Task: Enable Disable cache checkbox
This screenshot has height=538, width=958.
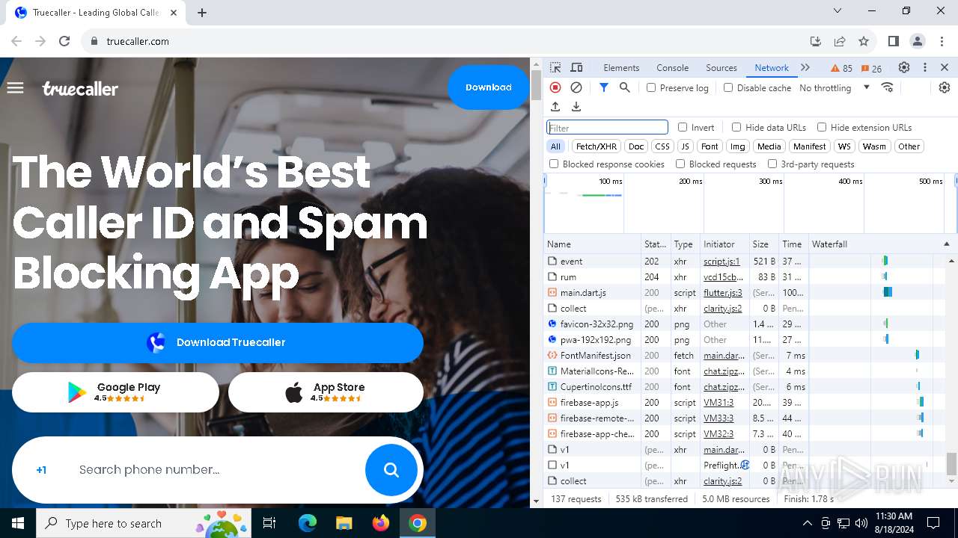Action: (728, 87)
